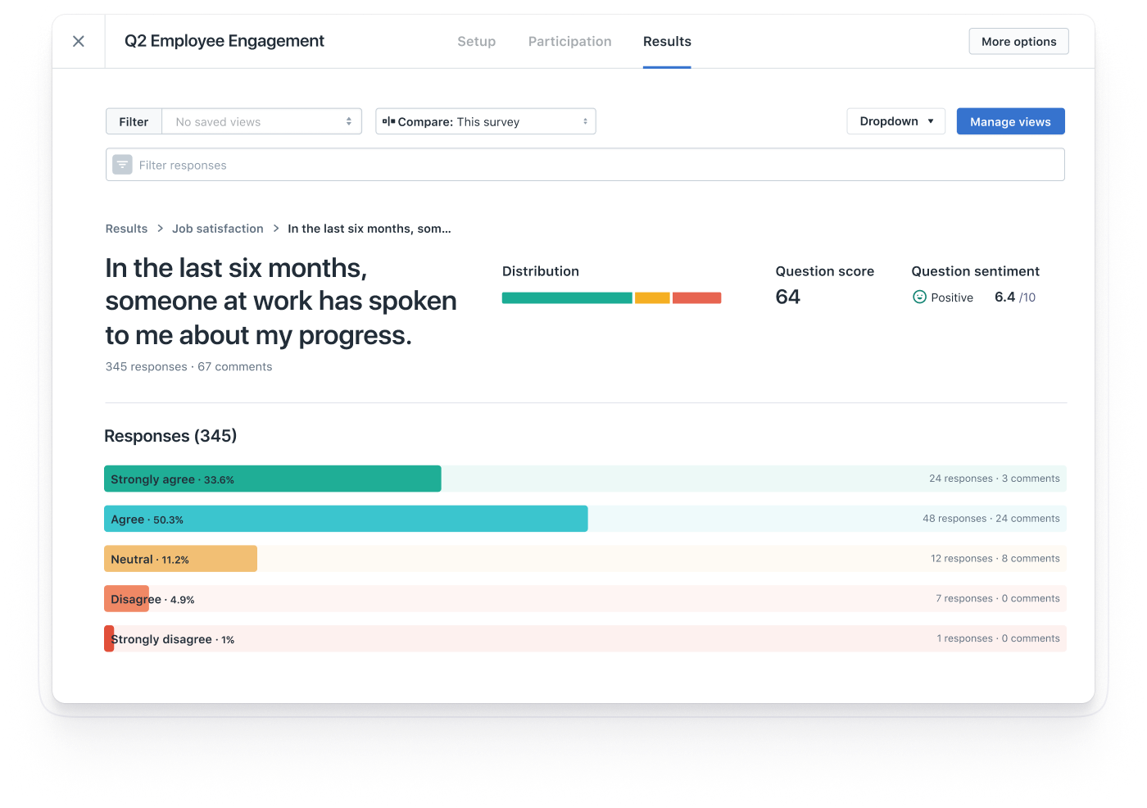Click the filter icon in Filter responses

[122, 165]
